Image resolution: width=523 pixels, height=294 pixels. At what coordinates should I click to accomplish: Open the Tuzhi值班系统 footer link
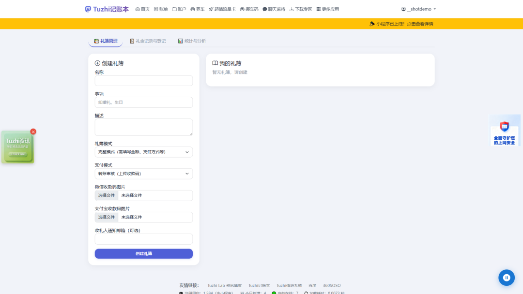[289, 285]
